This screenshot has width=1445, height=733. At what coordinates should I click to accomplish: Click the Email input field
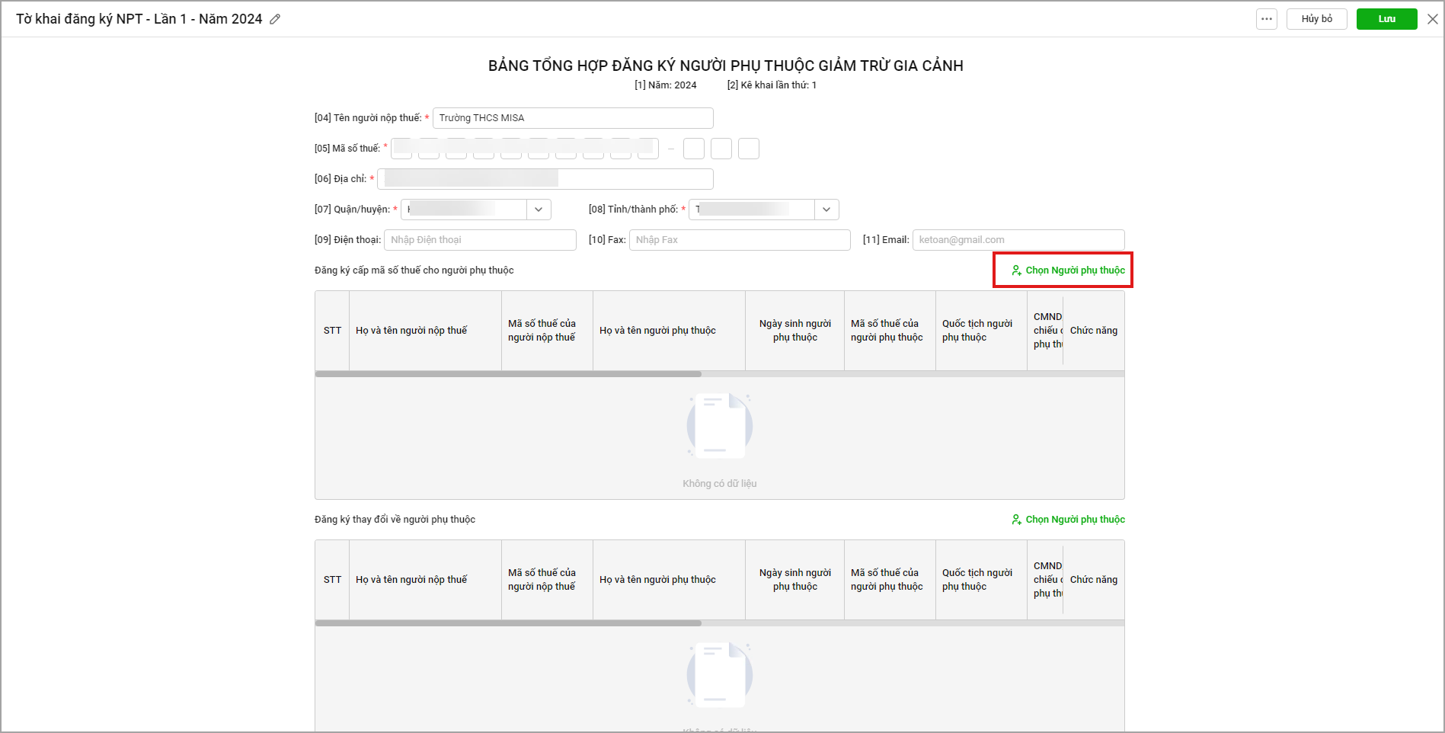(1018, 240)
